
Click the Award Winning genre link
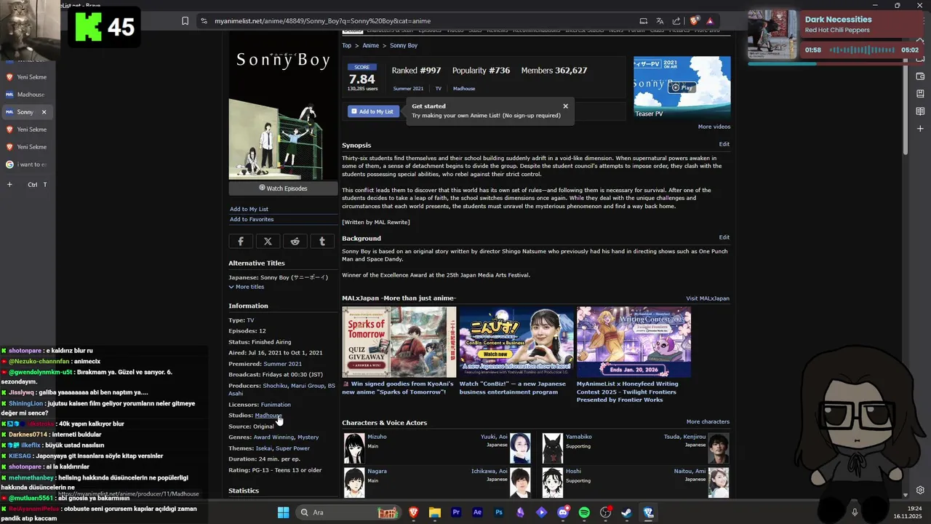click(273, 437)
